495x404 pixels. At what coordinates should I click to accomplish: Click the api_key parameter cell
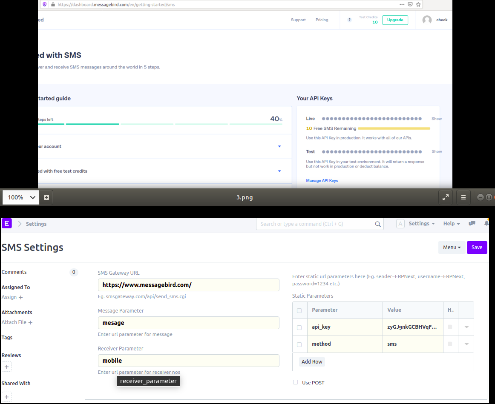click(x=345, y=327)
